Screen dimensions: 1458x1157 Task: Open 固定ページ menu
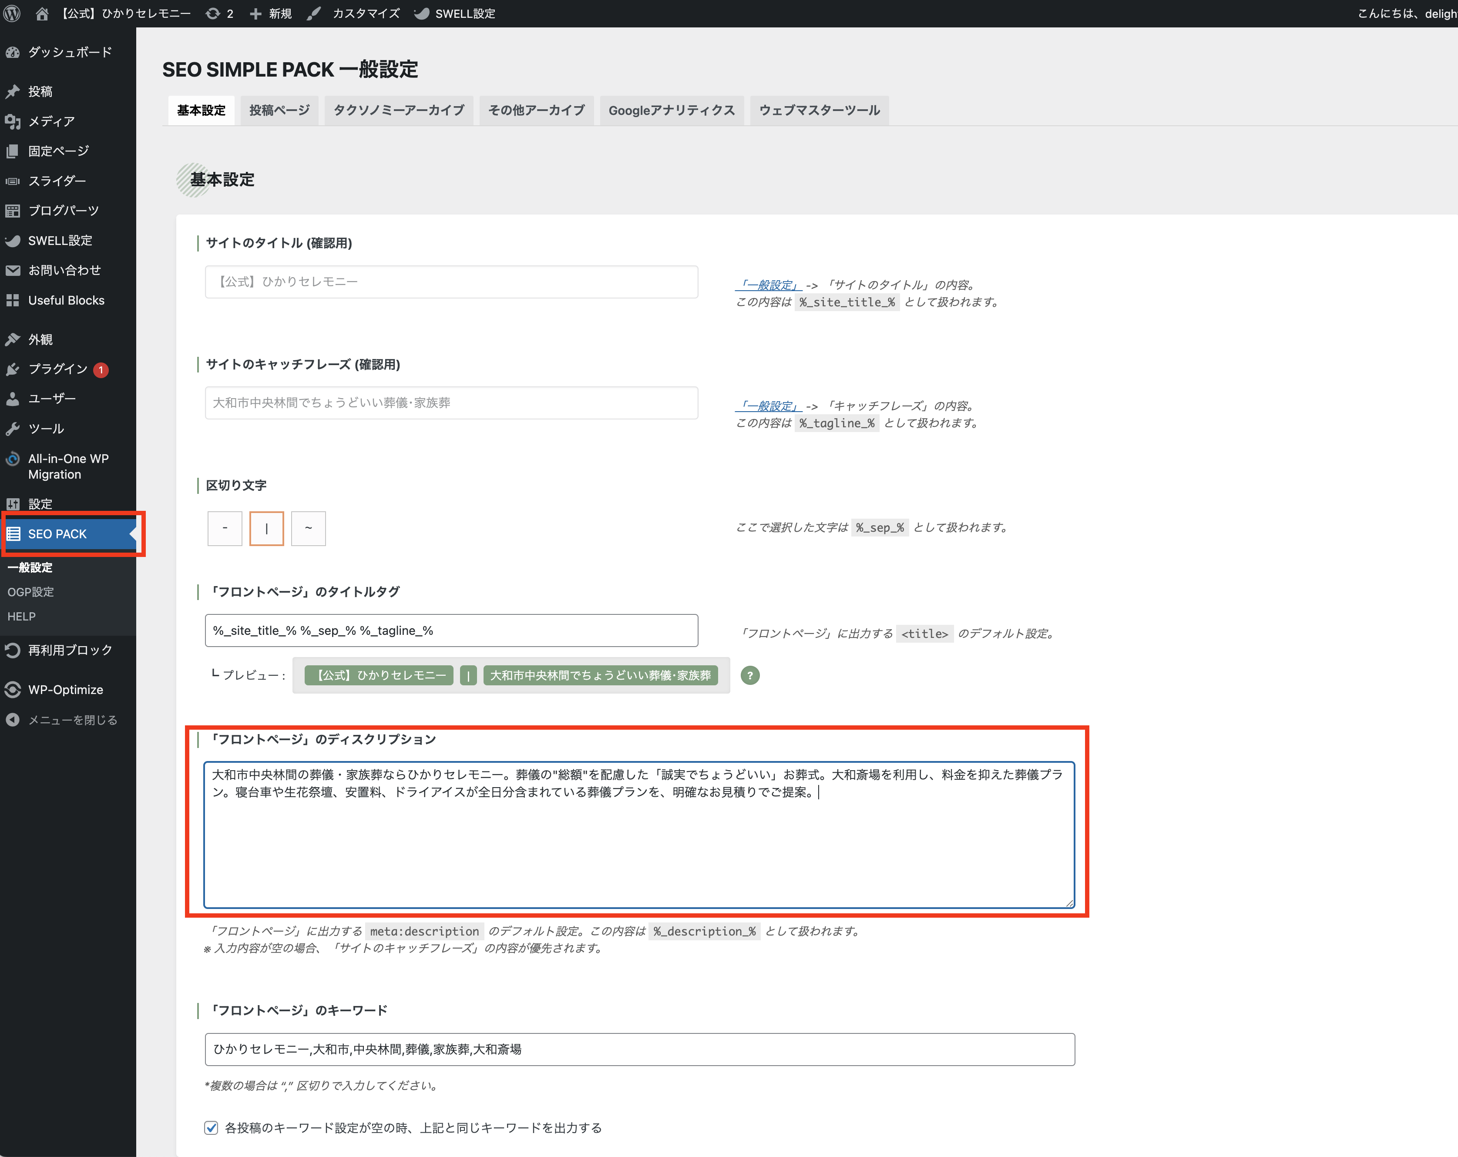coord(67,151)
